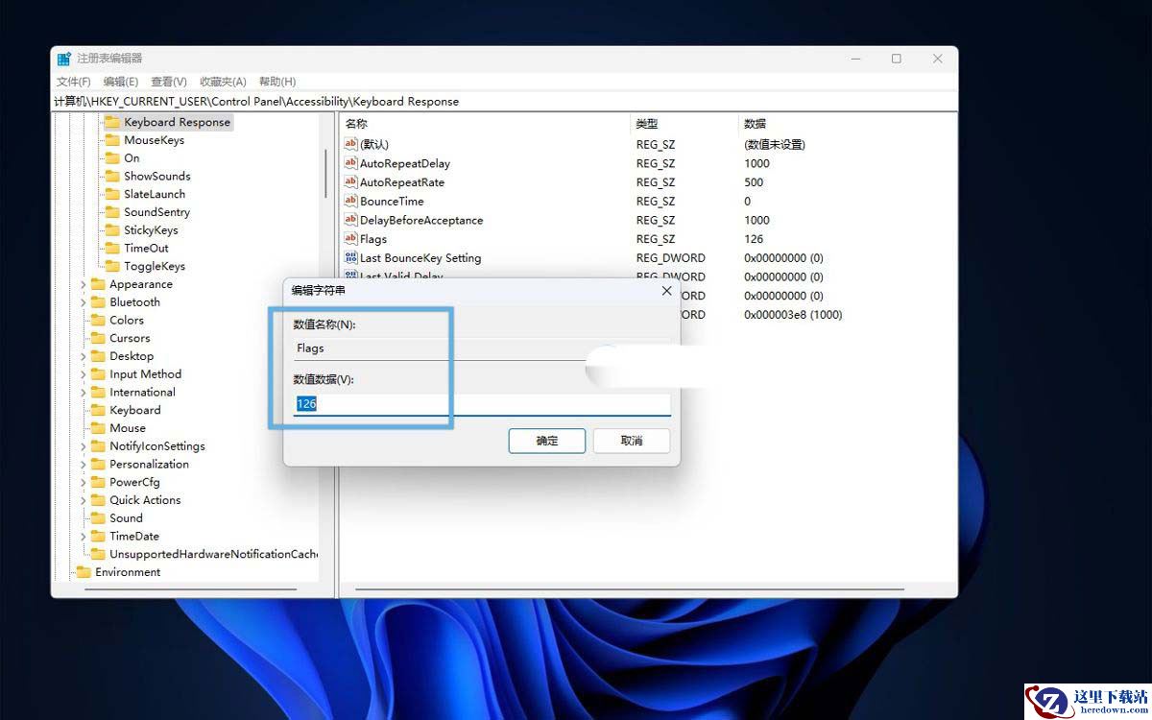This screenshot has width=1152, height=720.
Task: Select the Sound folder icon
Action: point(98,517)
